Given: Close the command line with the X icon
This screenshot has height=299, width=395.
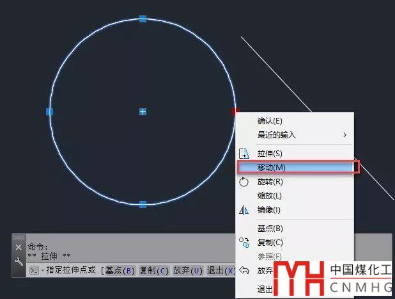Looking at the screenshot, I should 19,247.
